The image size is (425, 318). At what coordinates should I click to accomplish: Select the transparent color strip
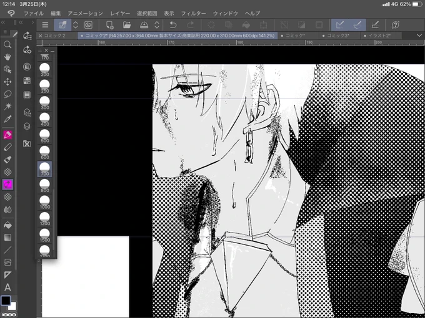click(8, 314)
